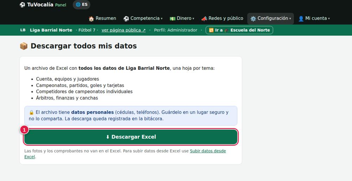
Task: Click the Cuenta, equipos y jugadores item
Action: [68, 79]
